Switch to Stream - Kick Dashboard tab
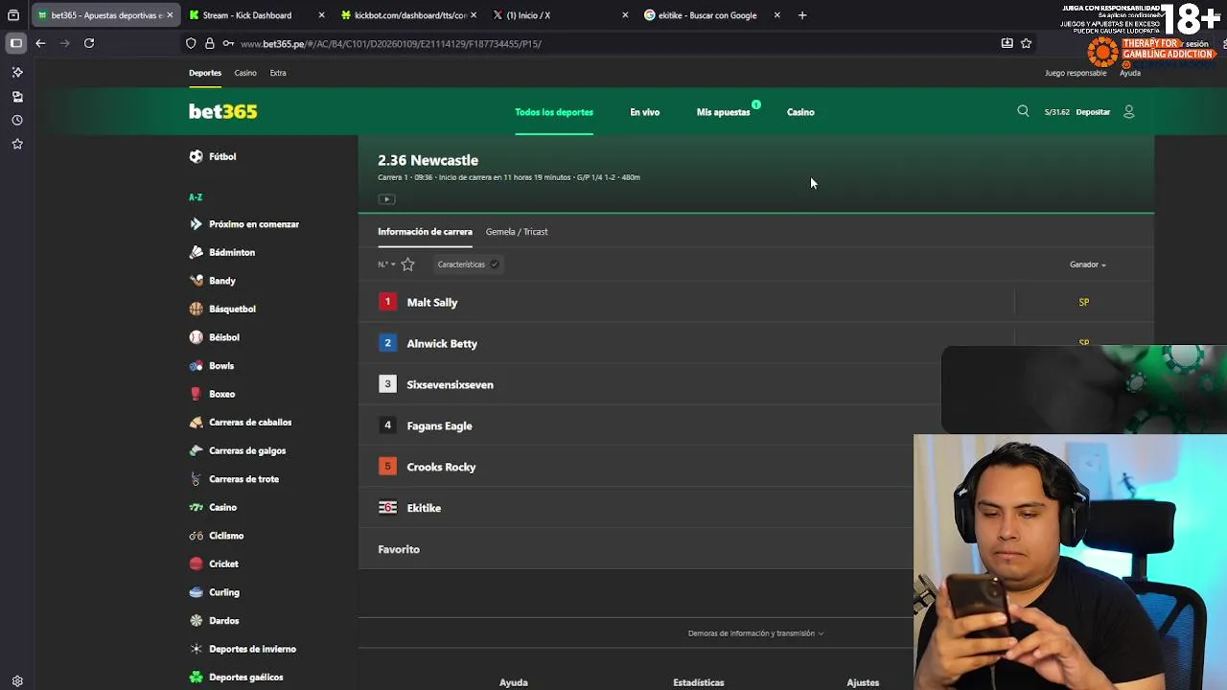Screen dimensions: 1227x690 pos(256,15)
